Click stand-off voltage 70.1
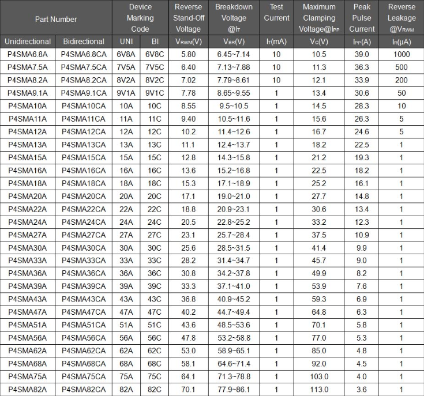Image resolution: width=424 pixels, height=396 pixels. pyautogui.click(x=188, y=390)
